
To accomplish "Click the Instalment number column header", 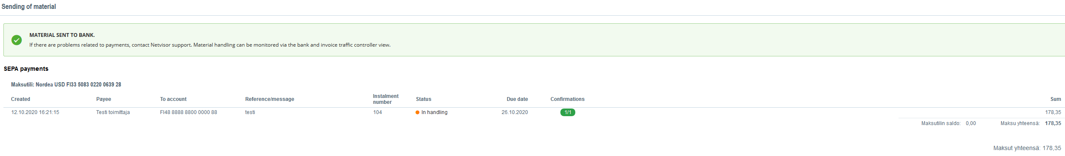I will [386, 99].
